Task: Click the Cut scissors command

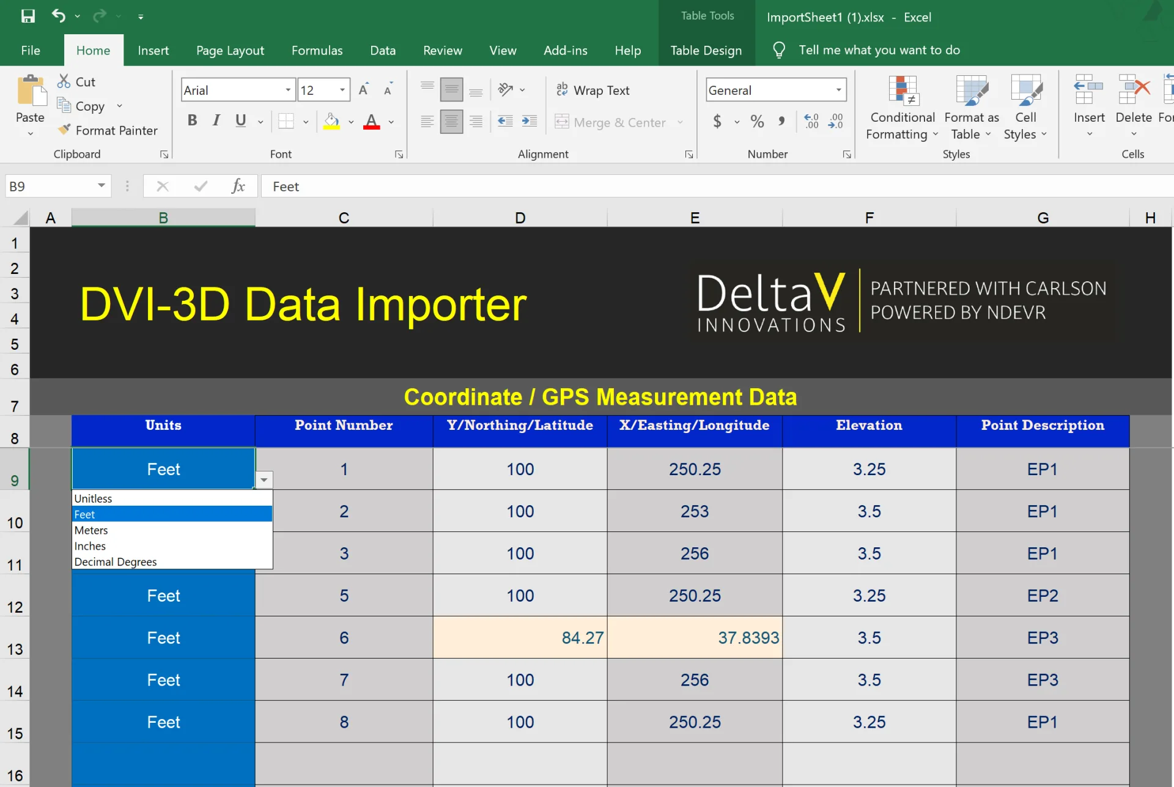Action: coord(76,81)
